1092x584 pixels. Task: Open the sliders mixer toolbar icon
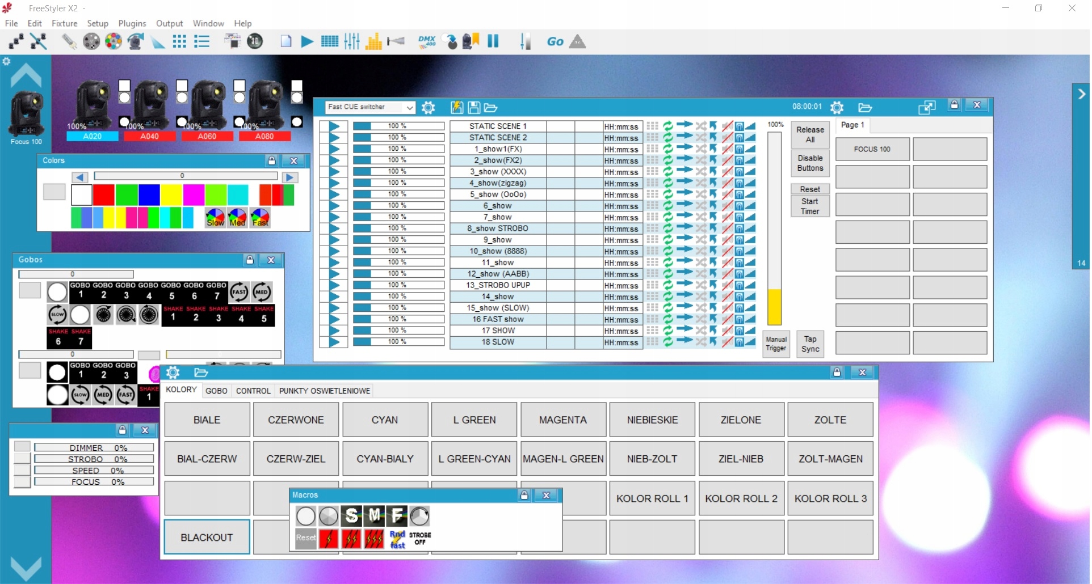(x=352, y=41)
